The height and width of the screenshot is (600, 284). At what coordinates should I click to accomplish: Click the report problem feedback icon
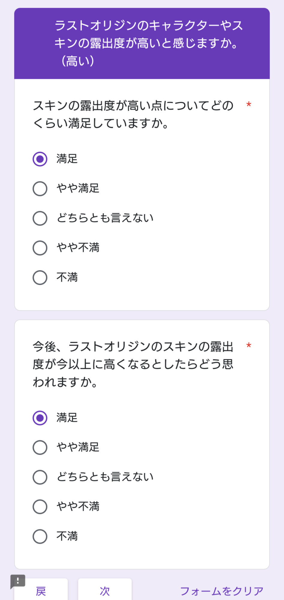coord(18,581)
